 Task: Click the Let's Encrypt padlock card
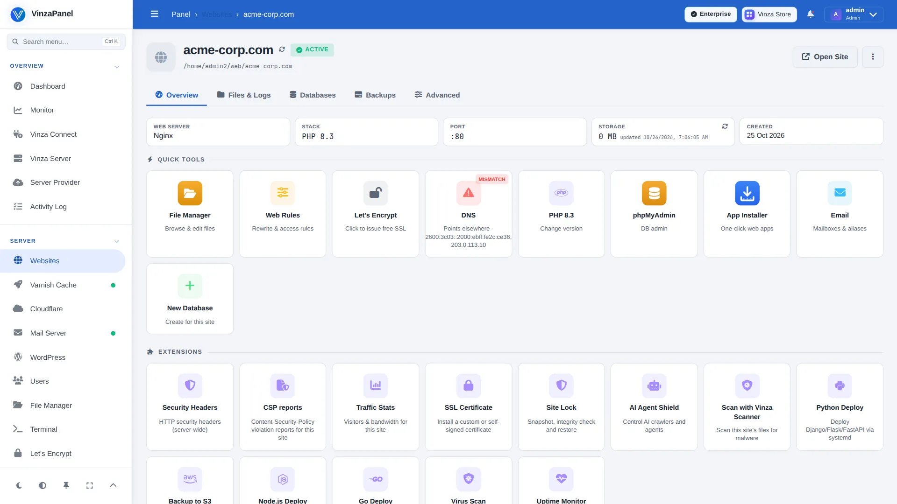point(375,214)
